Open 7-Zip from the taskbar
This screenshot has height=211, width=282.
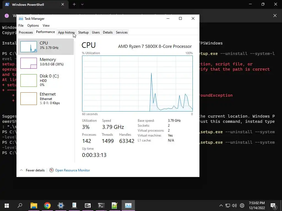click(x=88, y=206)
